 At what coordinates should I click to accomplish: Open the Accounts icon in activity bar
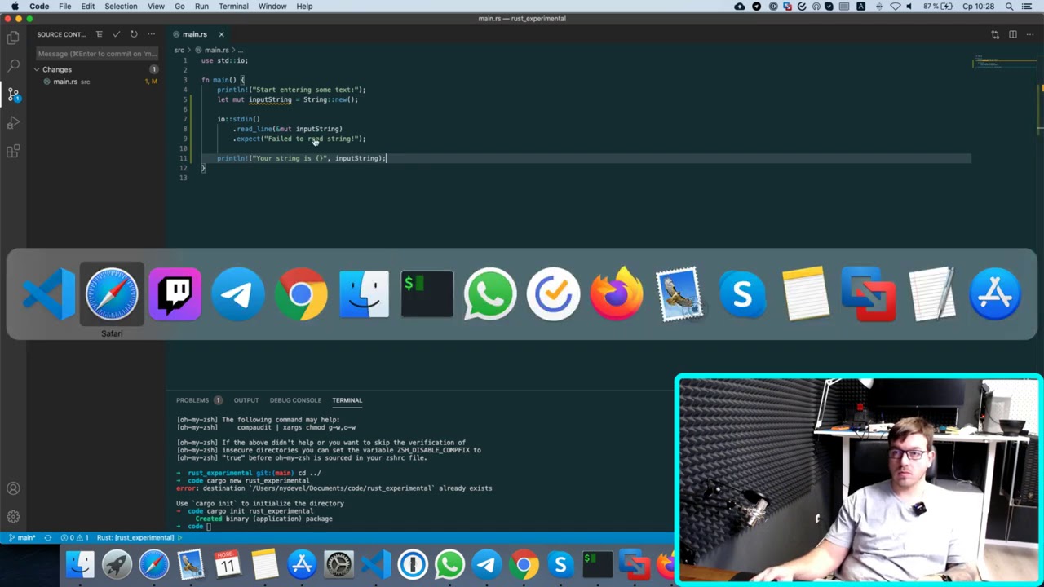[x=13, y=488]
